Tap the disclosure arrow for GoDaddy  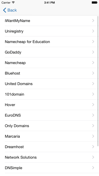click(93, 52)
